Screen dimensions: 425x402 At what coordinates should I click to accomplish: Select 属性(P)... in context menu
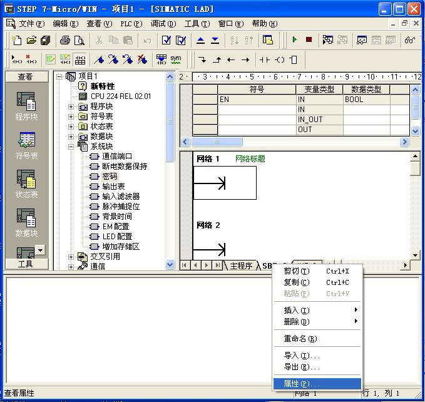point(317,384)
